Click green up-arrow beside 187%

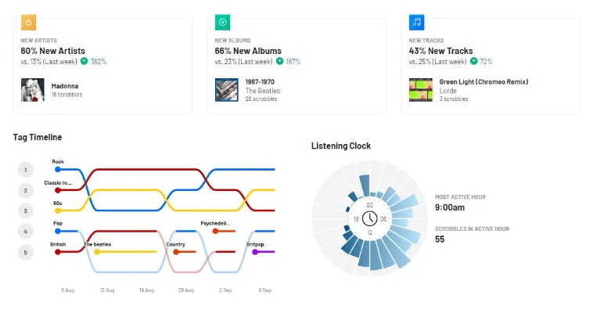coord(279,61)
